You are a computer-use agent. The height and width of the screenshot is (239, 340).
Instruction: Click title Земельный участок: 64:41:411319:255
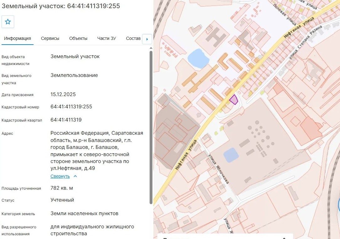61,6
